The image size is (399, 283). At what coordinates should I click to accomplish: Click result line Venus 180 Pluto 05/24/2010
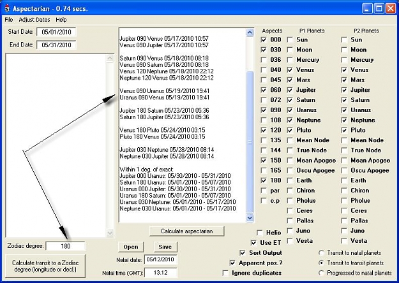[x=162, y=130]
